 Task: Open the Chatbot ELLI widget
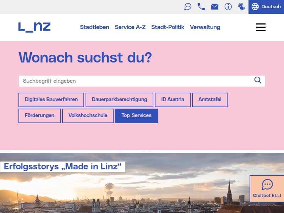(x=267, y=189)
